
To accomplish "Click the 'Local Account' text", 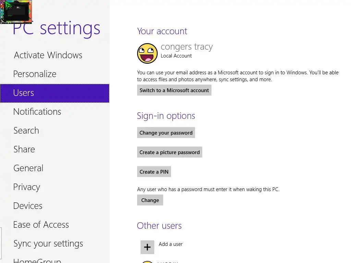I will [176, 56].
